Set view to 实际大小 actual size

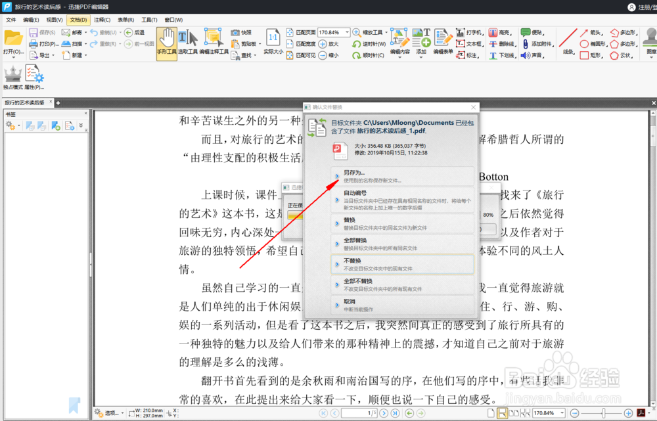pyautogui.click(x=273, y=42)
